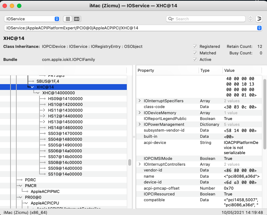This screenshot has width=267, height=215.
Task: Toggle the Registered checkbox
Action: (195, 46)
